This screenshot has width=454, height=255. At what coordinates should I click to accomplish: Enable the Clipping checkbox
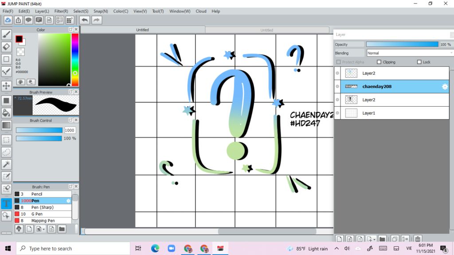(379, 62)
